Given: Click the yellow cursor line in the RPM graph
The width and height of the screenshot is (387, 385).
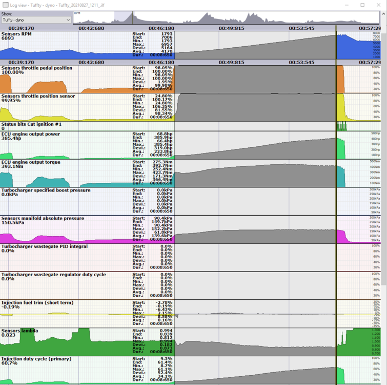Looking at the screenshot, I should [336, 45].
